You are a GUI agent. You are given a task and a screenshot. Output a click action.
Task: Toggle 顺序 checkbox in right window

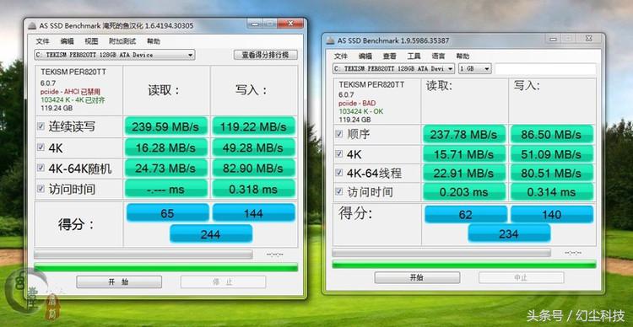point(338,133)
